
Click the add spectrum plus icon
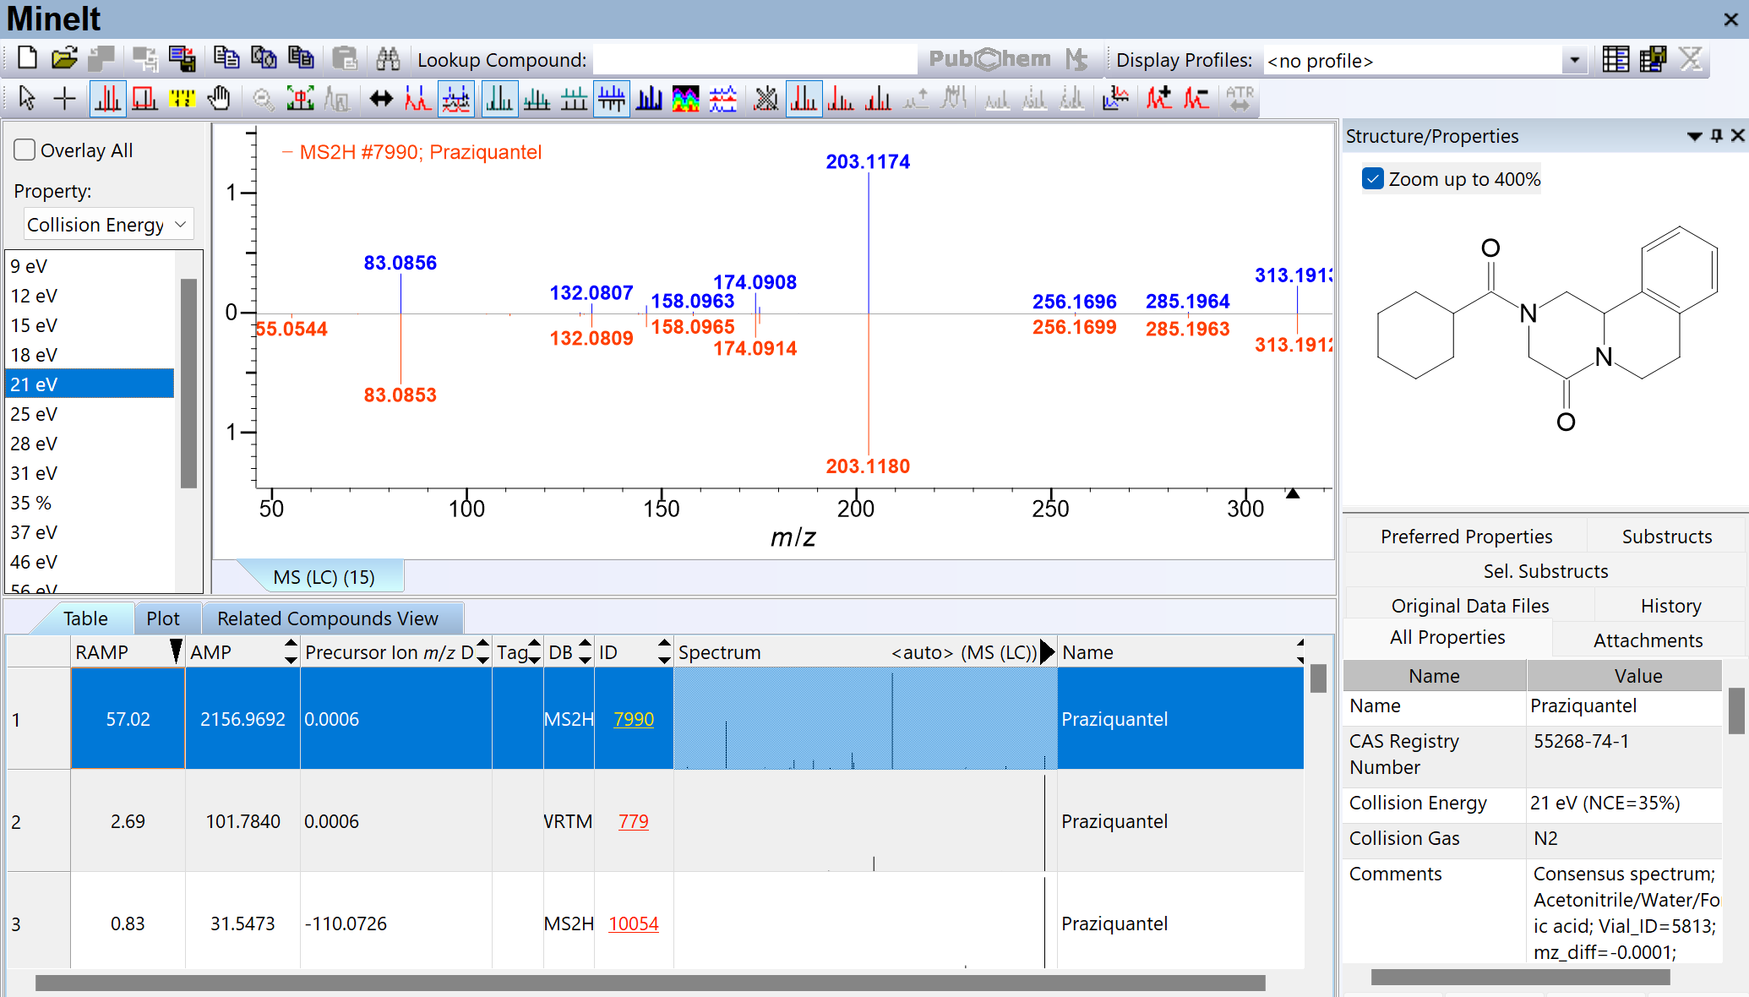(1158, 99)
